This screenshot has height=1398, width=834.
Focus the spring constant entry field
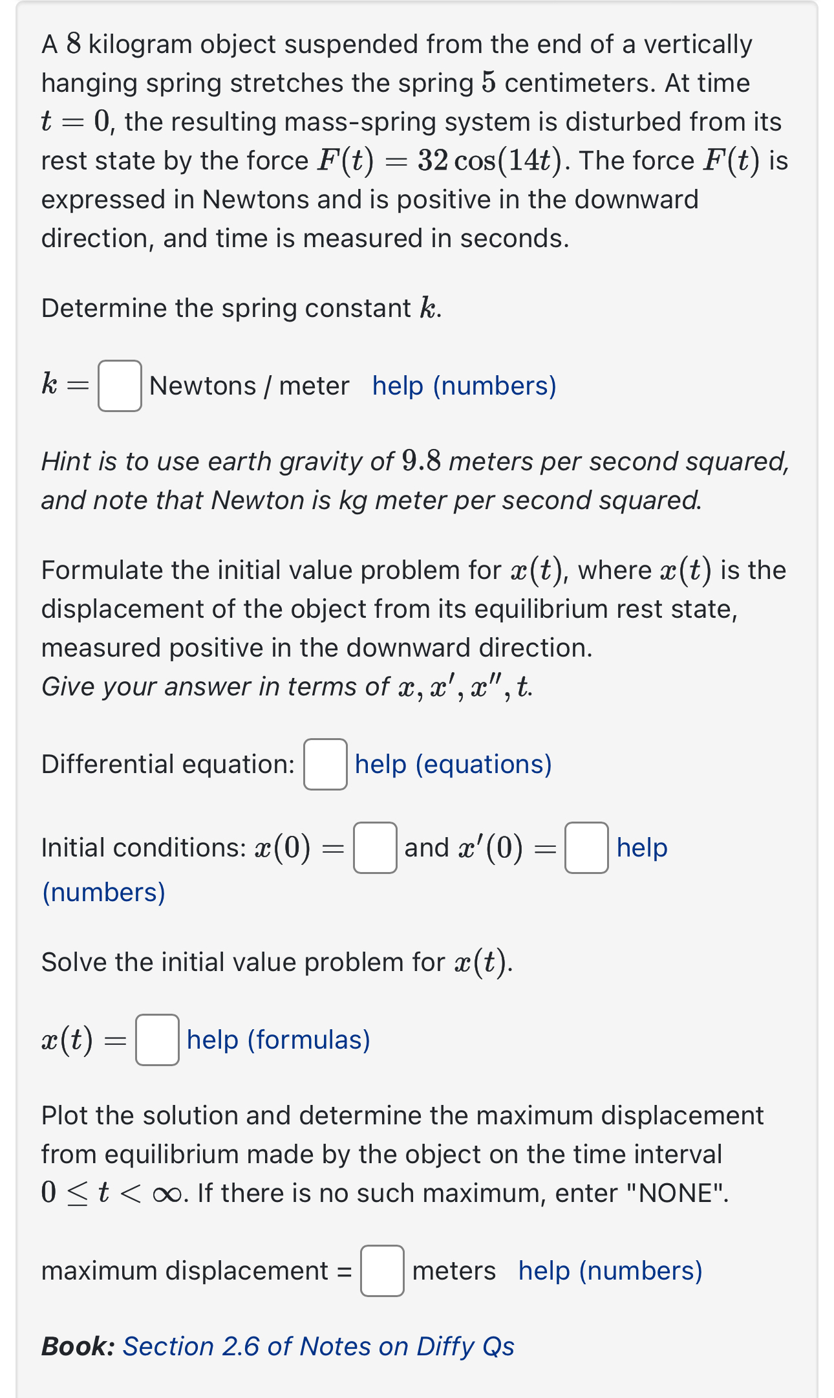coord(119,388)
